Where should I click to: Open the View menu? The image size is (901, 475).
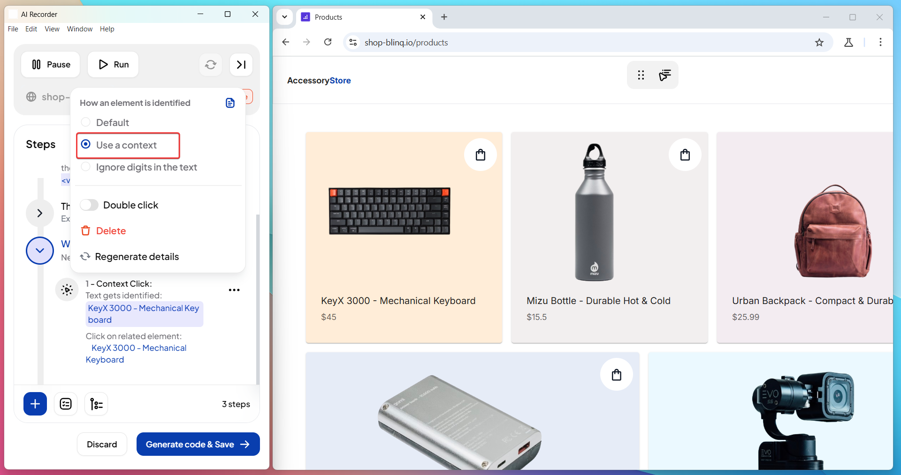pos(52,29)
